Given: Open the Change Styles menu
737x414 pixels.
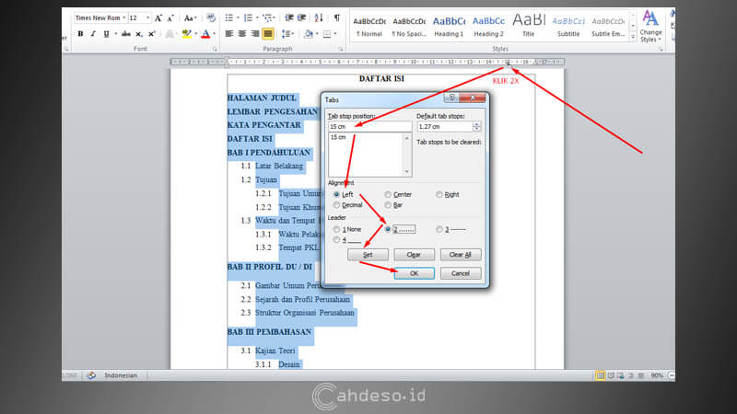Looking at the screenshot, I should click(650, 27).
